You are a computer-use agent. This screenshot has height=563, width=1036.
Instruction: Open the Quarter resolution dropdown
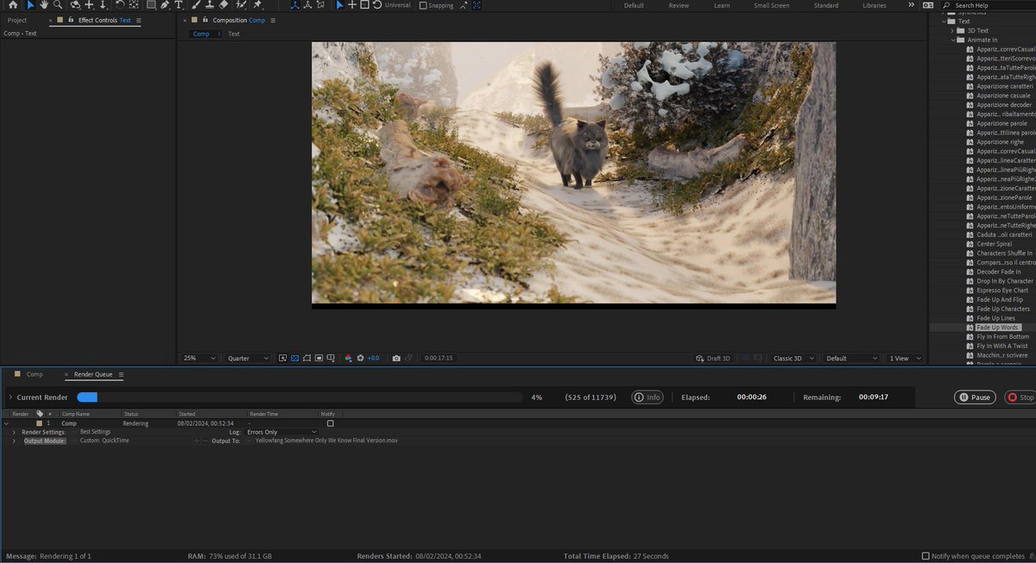[248, 358]
